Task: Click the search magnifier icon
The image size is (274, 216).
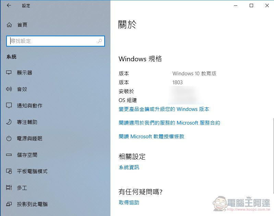Action: click(x=100, y=41)
